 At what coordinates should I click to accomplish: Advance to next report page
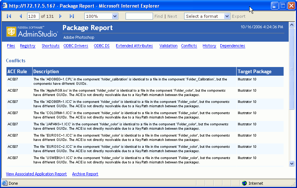click(x=60, y=16)
